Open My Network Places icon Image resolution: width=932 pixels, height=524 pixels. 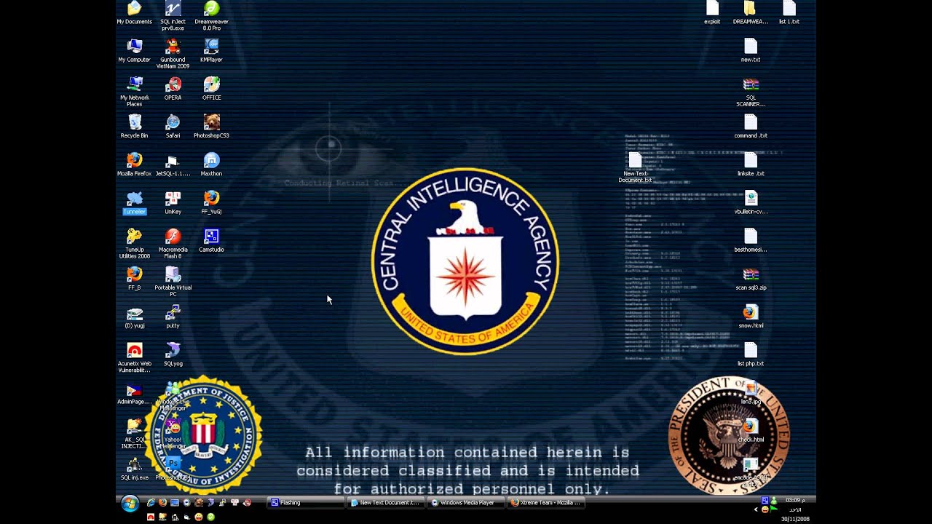134,92
